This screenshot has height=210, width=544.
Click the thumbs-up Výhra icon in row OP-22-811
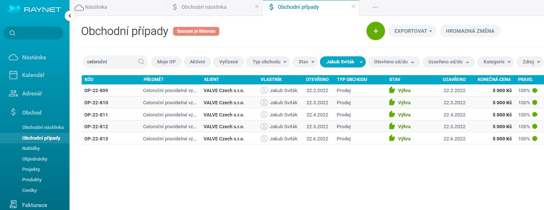(392, 114)
